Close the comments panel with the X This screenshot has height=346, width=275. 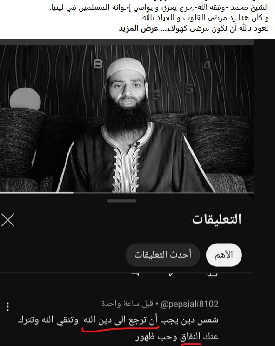tap(8, 220)
